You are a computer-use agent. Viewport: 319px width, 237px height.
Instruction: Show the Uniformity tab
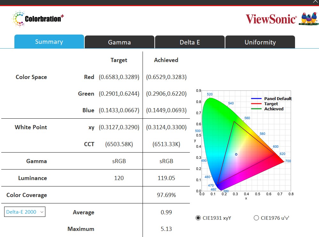point(260,42)
